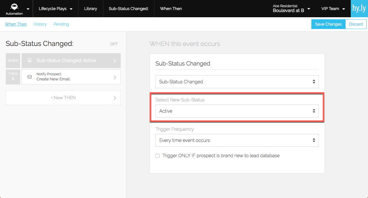
Task: Open the Select New Sub-Status dropdown
Action: point(237,111)
